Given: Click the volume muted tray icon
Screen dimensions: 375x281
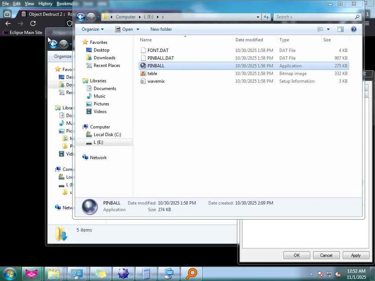Looking at the screenshot, I should pos(338,274).
